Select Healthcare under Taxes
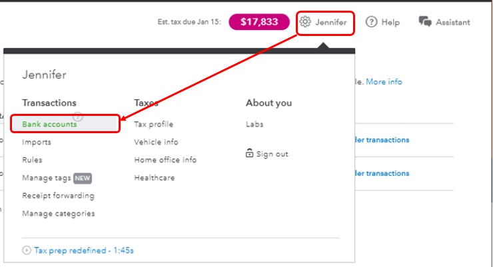 [x=154, y=178]
